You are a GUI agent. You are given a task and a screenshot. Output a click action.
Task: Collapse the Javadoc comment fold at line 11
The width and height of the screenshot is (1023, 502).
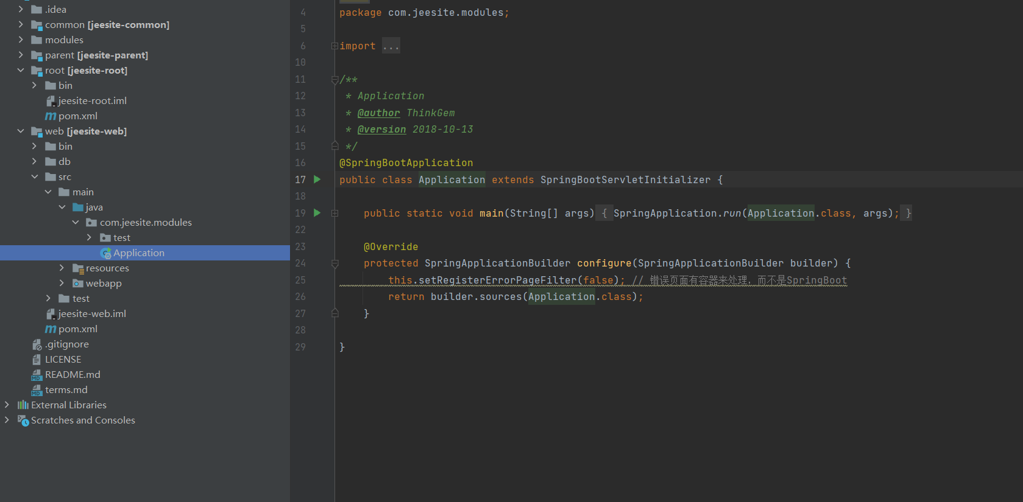tap(335, 80)
